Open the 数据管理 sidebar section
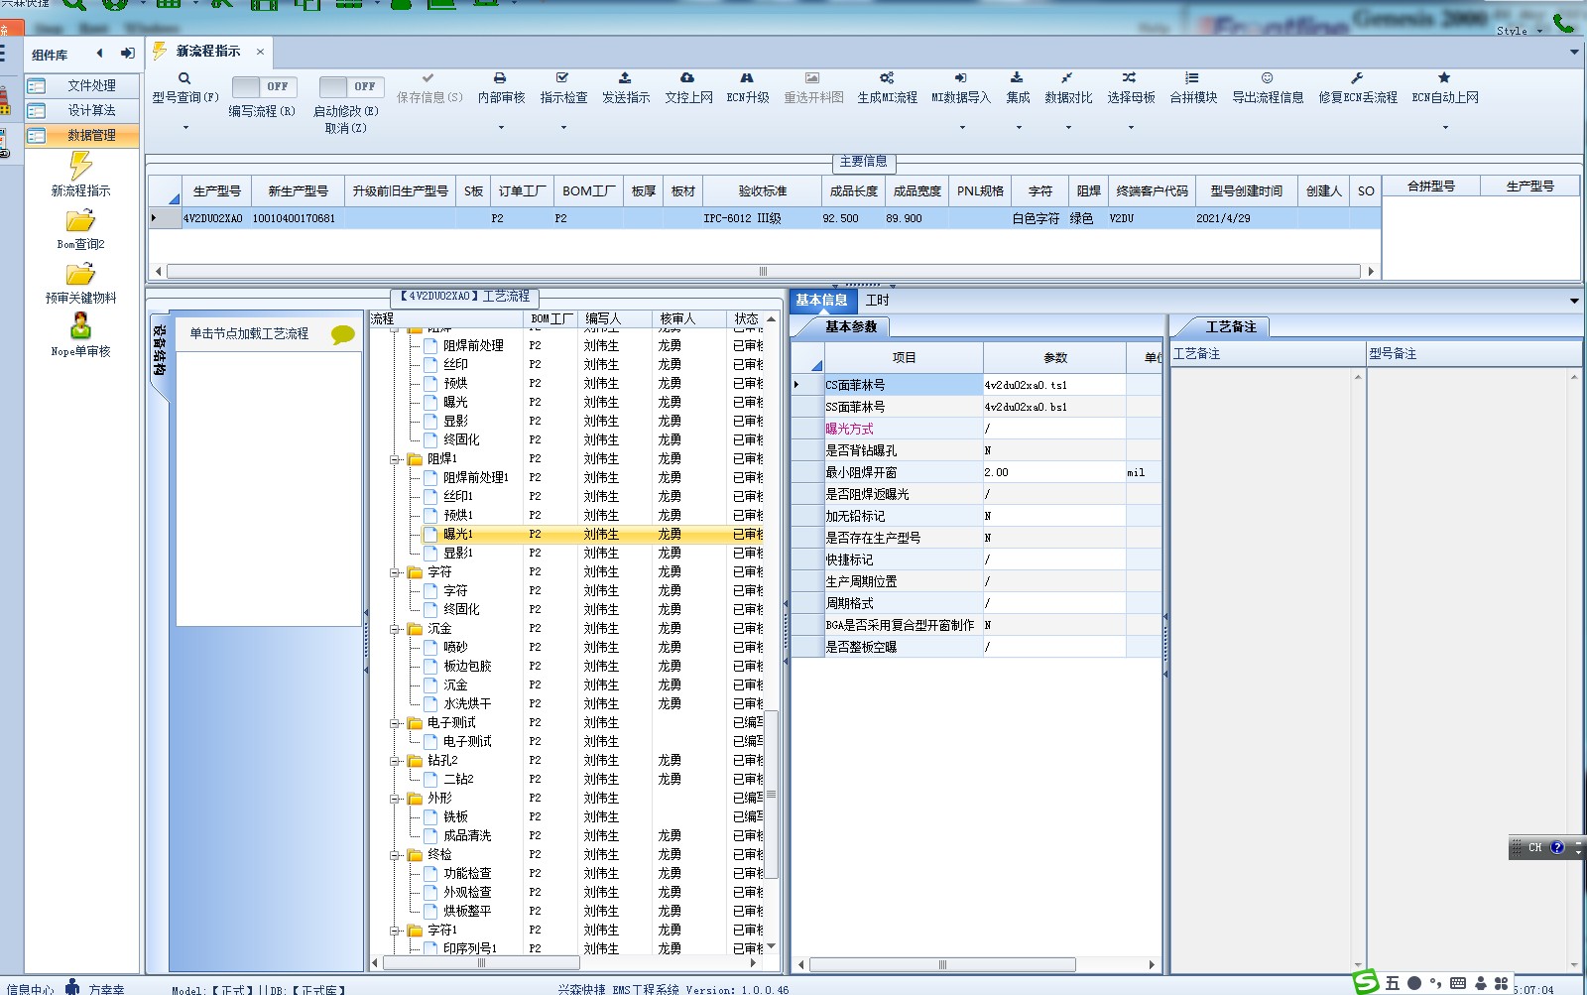This screenshot has width=1587, height=995. (x=82, y=136)
